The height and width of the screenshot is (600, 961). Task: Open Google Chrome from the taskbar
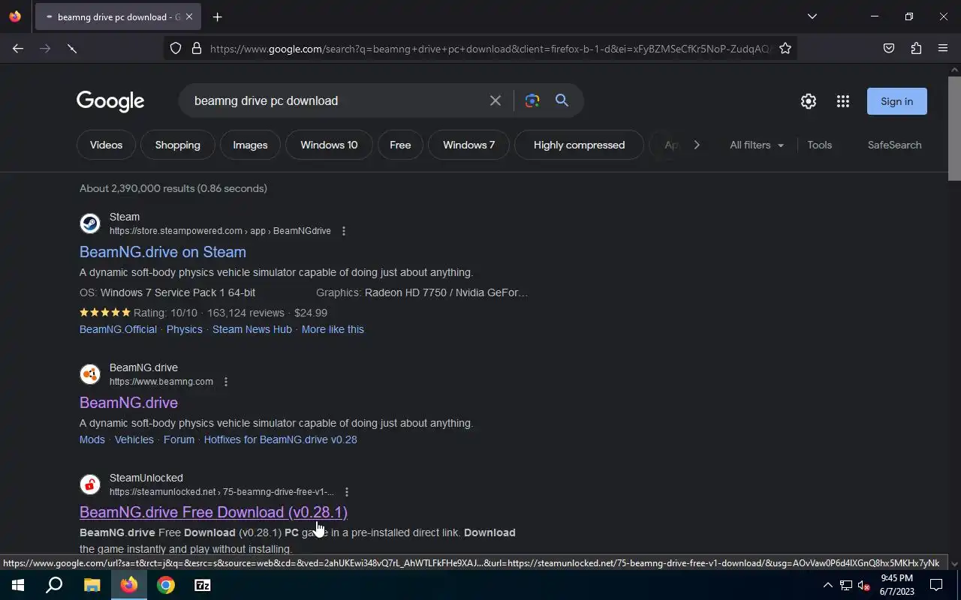coord(166,585)
